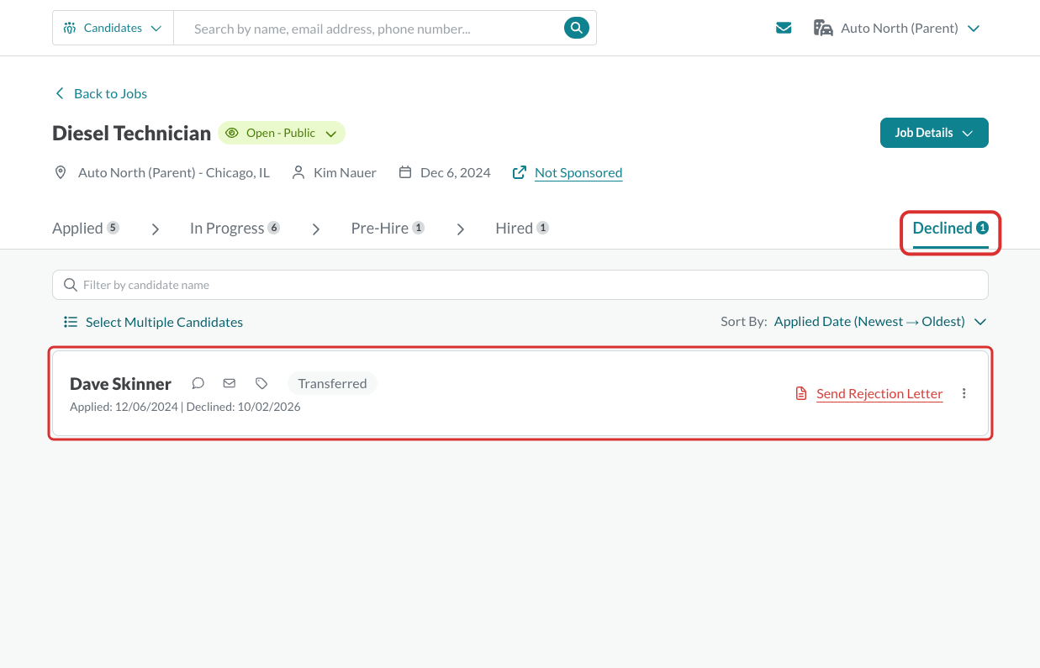Click the Diesel Technician job title
Screen dimensions: 1040x668
click(131, 133)
